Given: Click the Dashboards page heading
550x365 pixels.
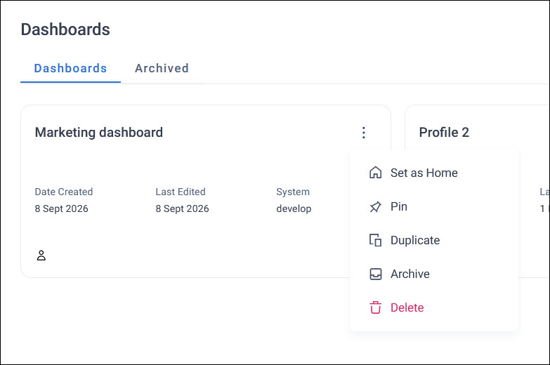Looking at the screenshot, I should pos(65,29).
